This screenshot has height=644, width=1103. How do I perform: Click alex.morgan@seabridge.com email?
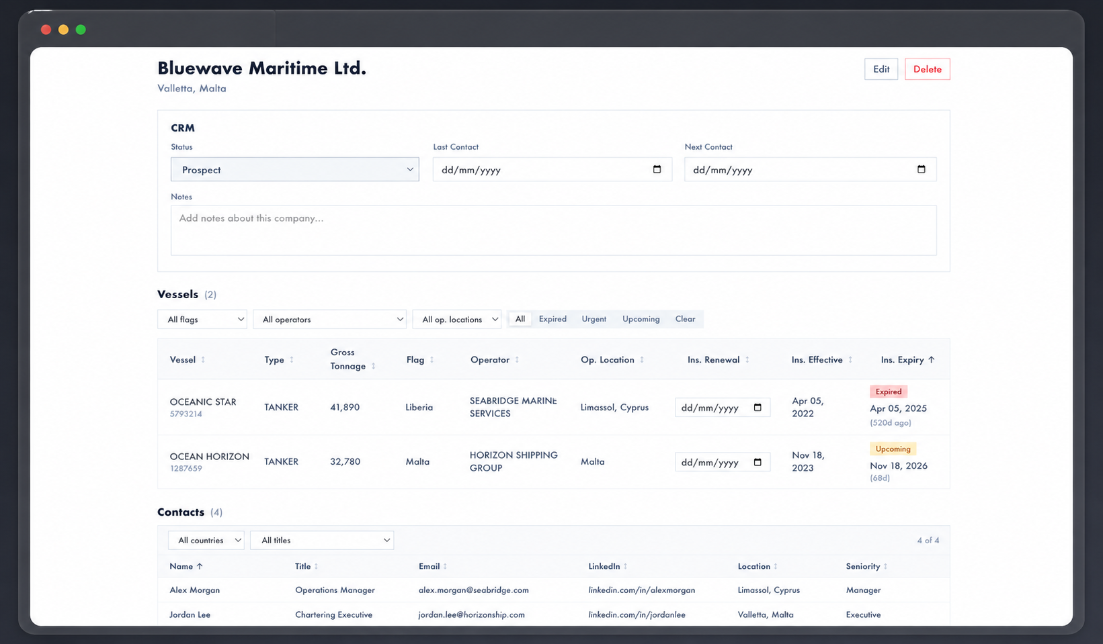point(474,590)
